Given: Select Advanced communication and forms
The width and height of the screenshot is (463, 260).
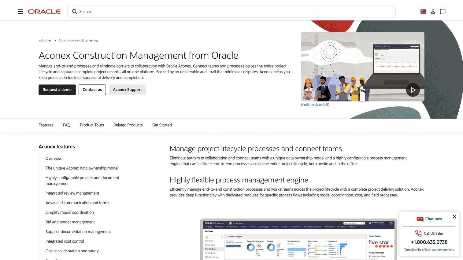Looking at the screenshot, I should coord(77,203).
